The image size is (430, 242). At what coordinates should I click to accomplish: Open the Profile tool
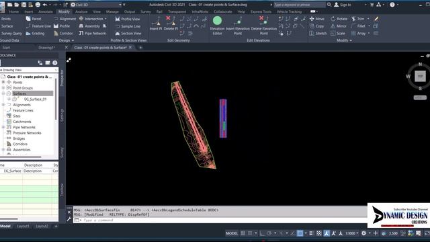tap(62, 26)
